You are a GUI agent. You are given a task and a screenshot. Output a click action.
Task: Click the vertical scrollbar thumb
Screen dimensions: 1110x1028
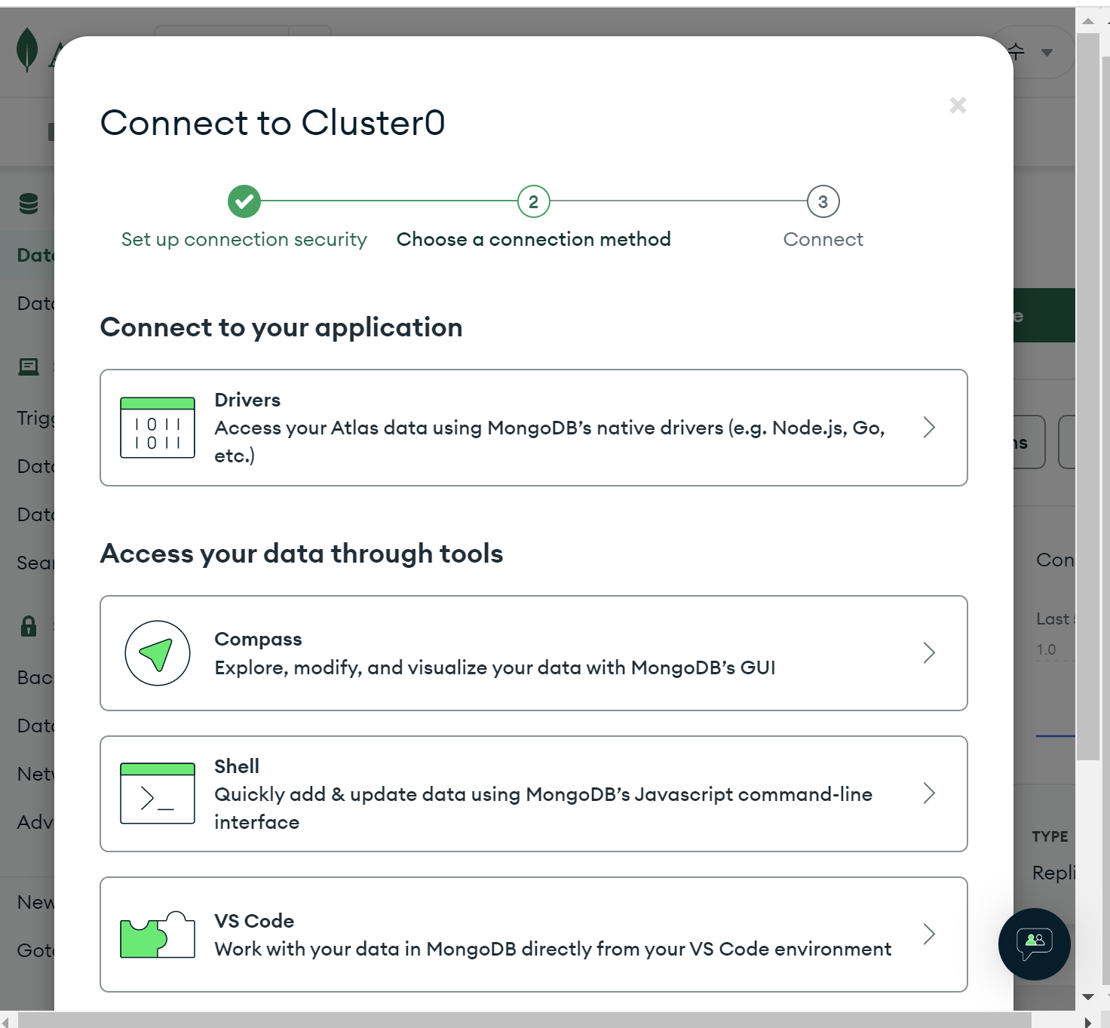[1088, 396]
